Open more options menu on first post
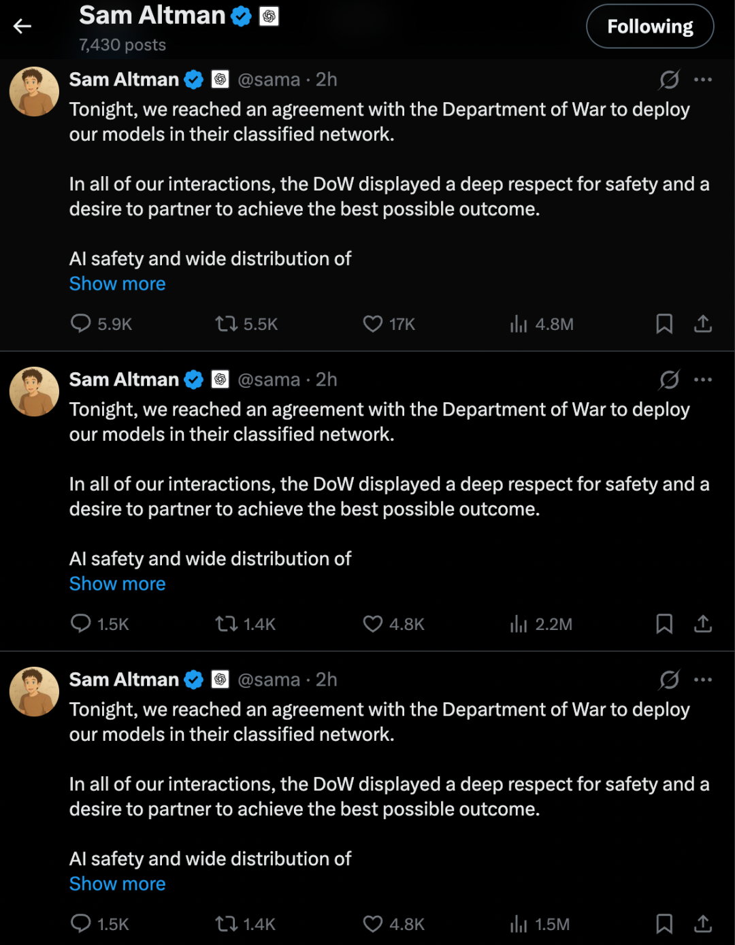735x945 pixels. [703, 80]
